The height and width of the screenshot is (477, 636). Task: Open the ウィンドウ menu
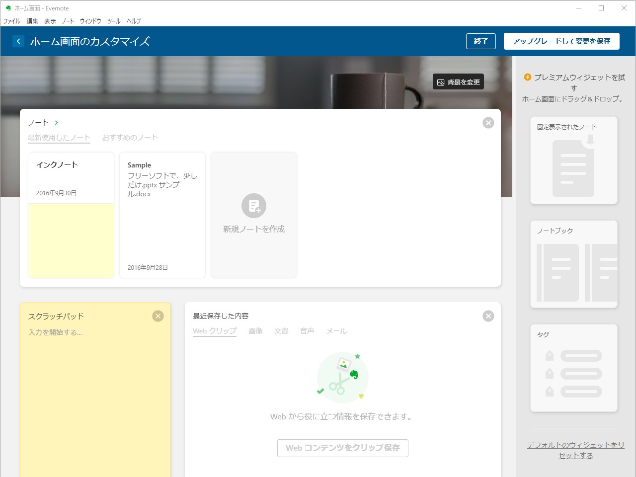point(90,21)
